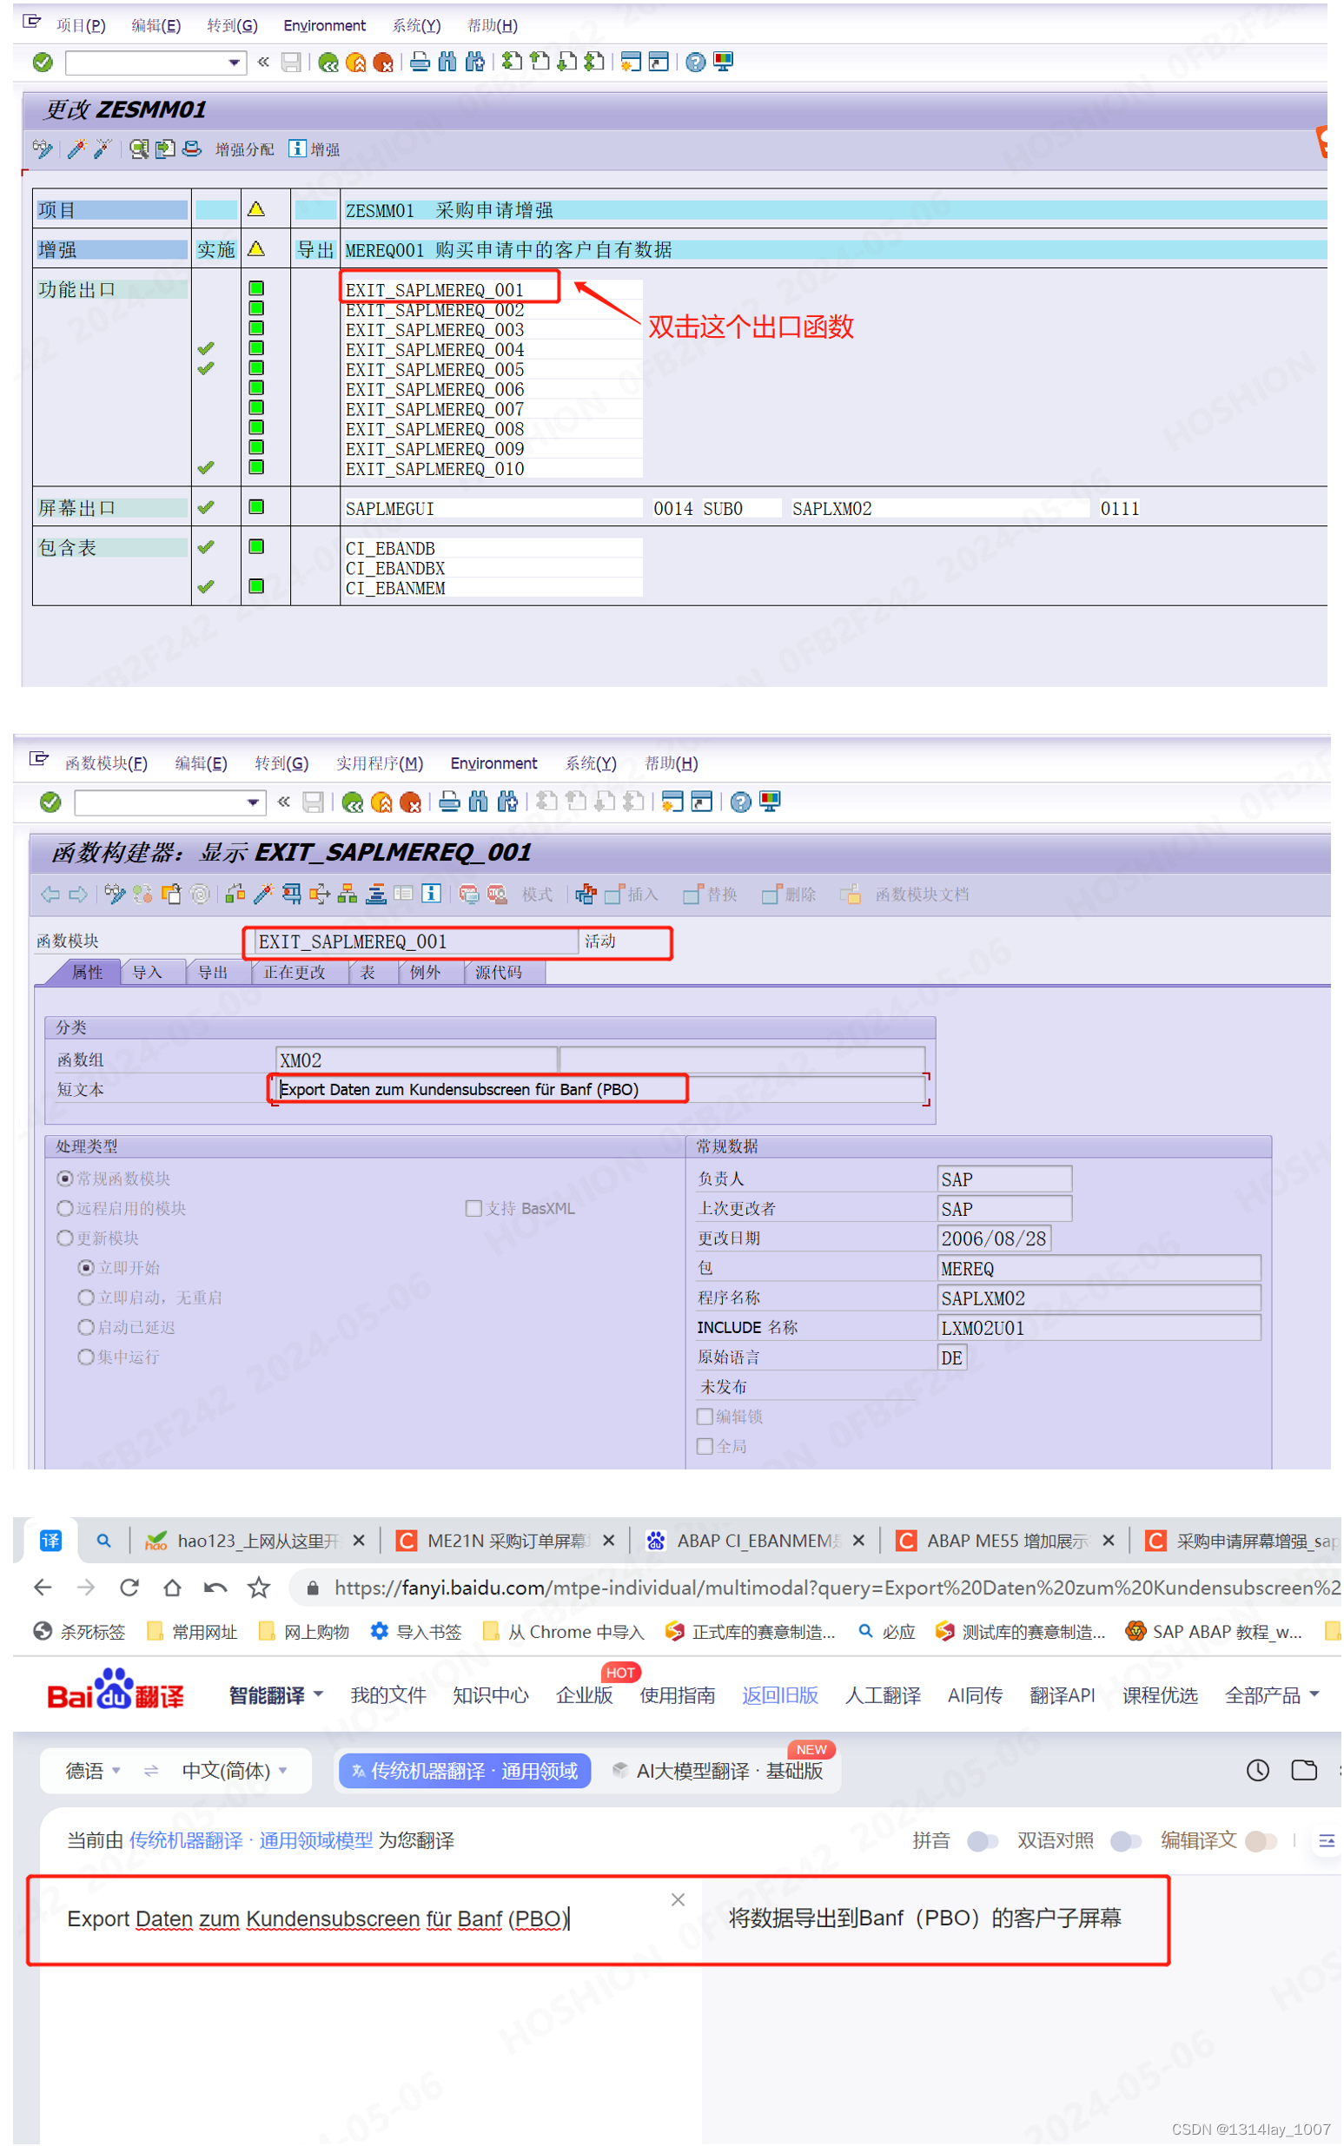Open 我的文件 link
This screenshot has height=2146, width=1344.
[x=388, y=1696]
